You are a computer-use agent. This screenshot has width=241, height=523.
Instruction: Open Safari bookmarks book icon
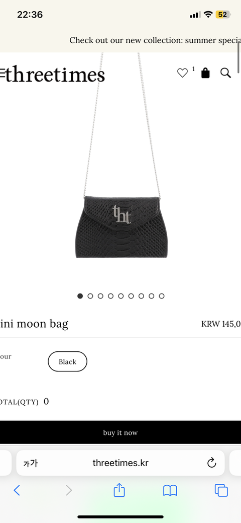coord(170,491)
